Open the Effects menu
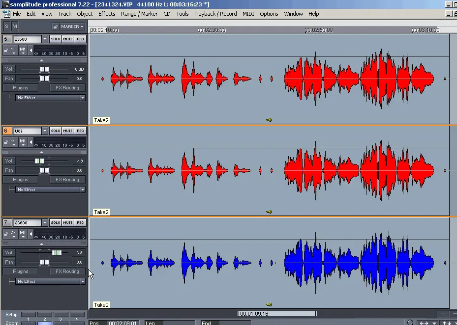The width and height of the screenshot is (457, 325). (x=107, y=14)
